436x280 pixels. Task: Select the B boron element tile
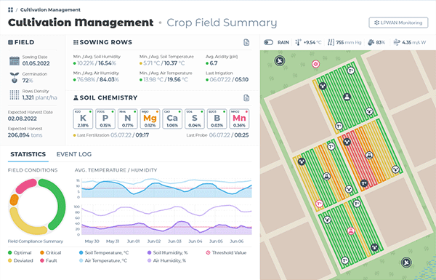coord(217,119)
